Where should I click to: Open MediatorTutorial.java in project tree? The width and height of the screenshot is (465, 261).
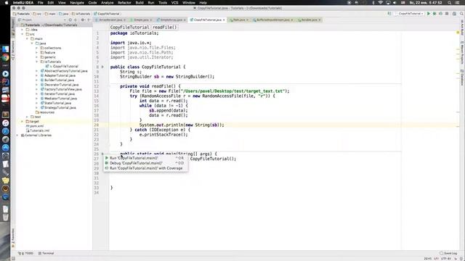pos(59,99)
